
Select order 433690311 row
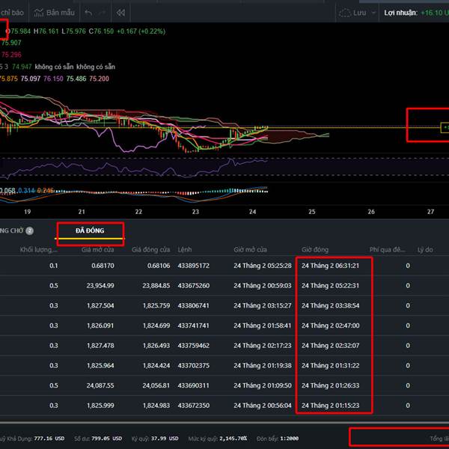click(x=224, y=385)
